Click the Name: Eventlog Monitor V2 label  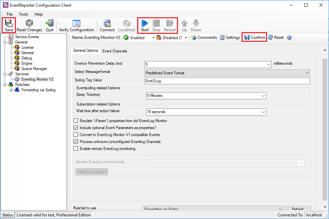pos(96,37)
